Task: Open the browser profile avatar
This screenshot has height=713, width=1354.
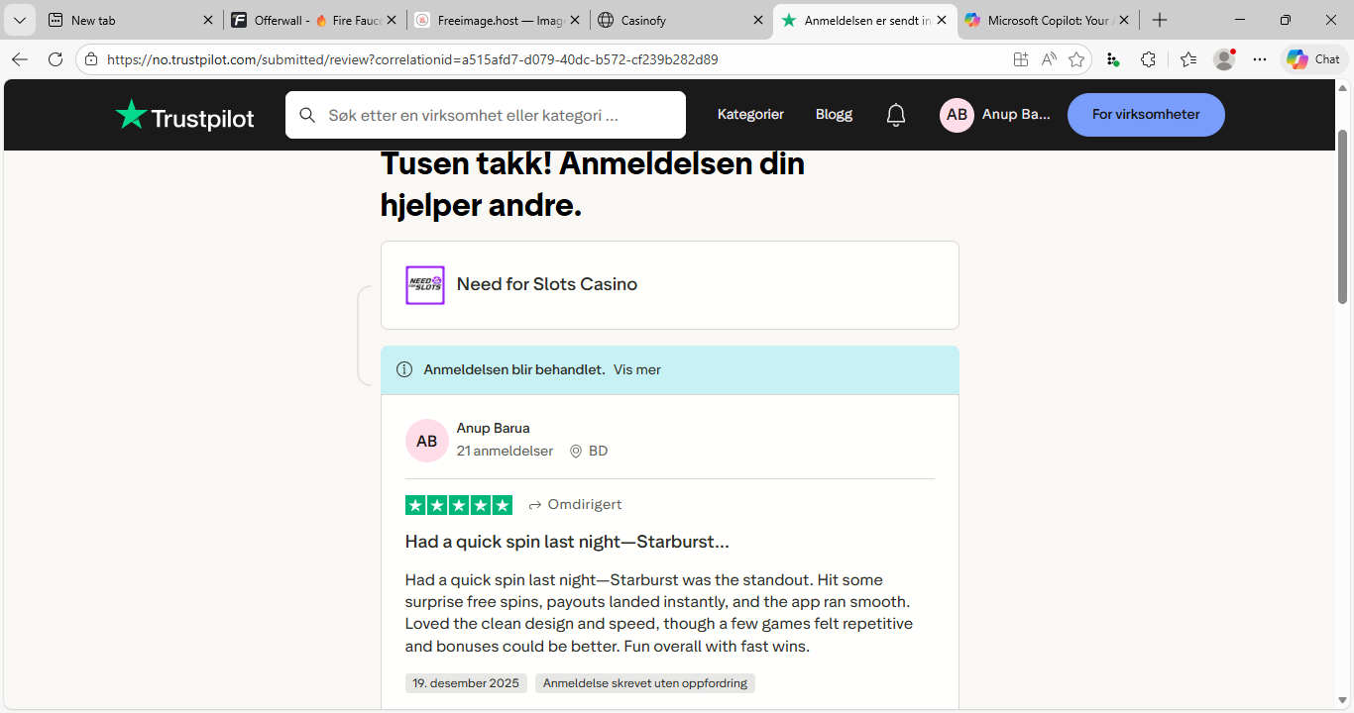Action: click(1225, 59)
